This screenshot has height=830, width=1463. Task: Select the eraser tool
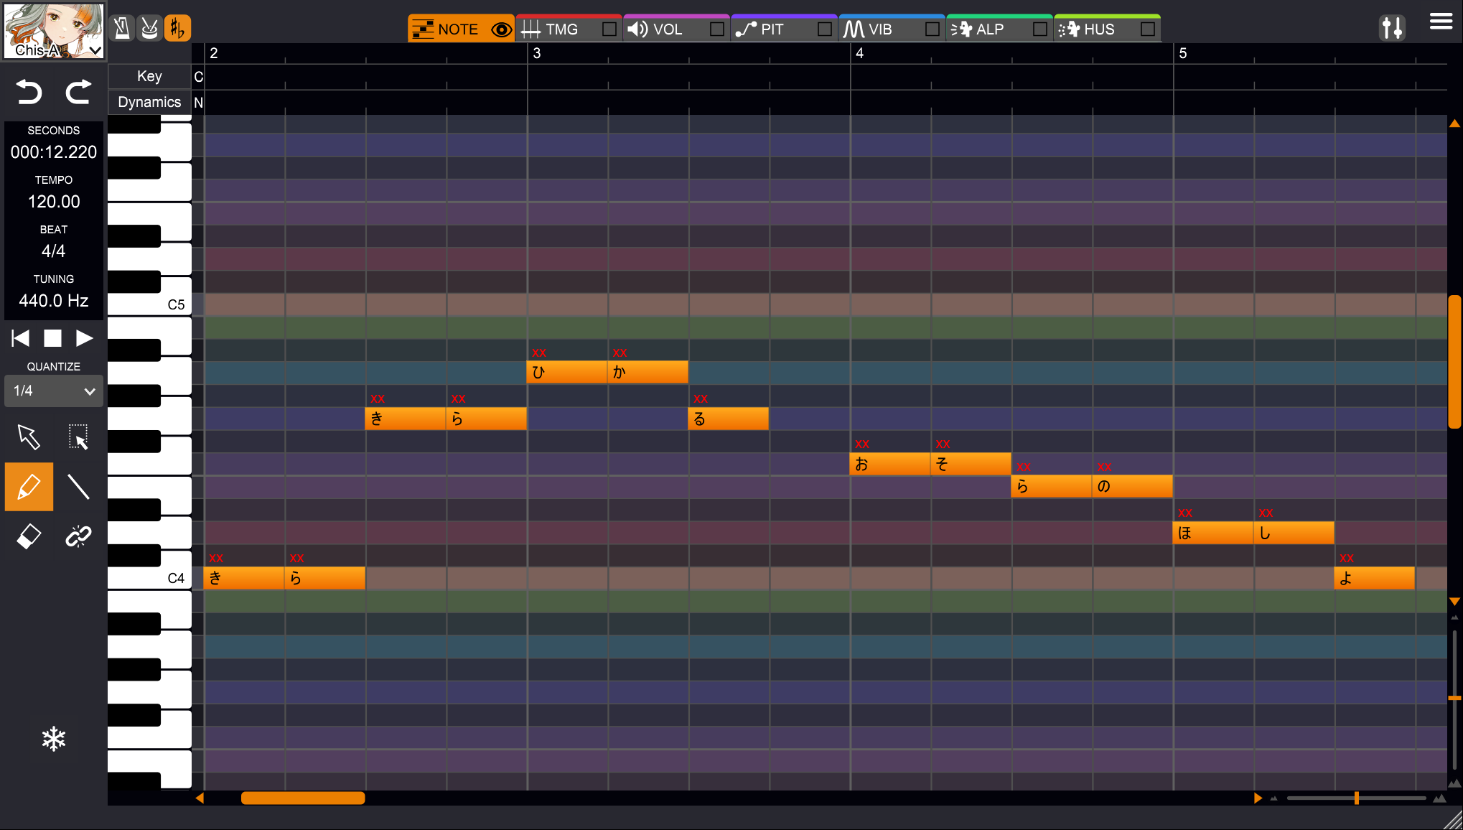[29, 536]
